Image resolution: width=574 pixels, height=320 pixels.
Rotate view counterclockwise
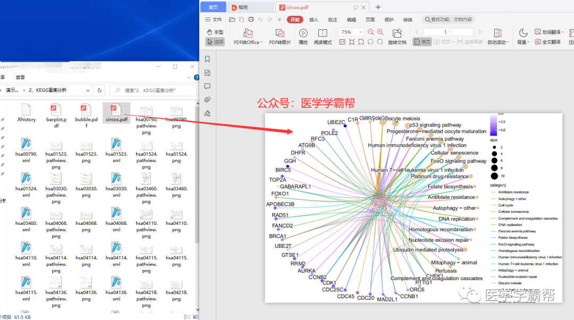[x=370, y=42]
